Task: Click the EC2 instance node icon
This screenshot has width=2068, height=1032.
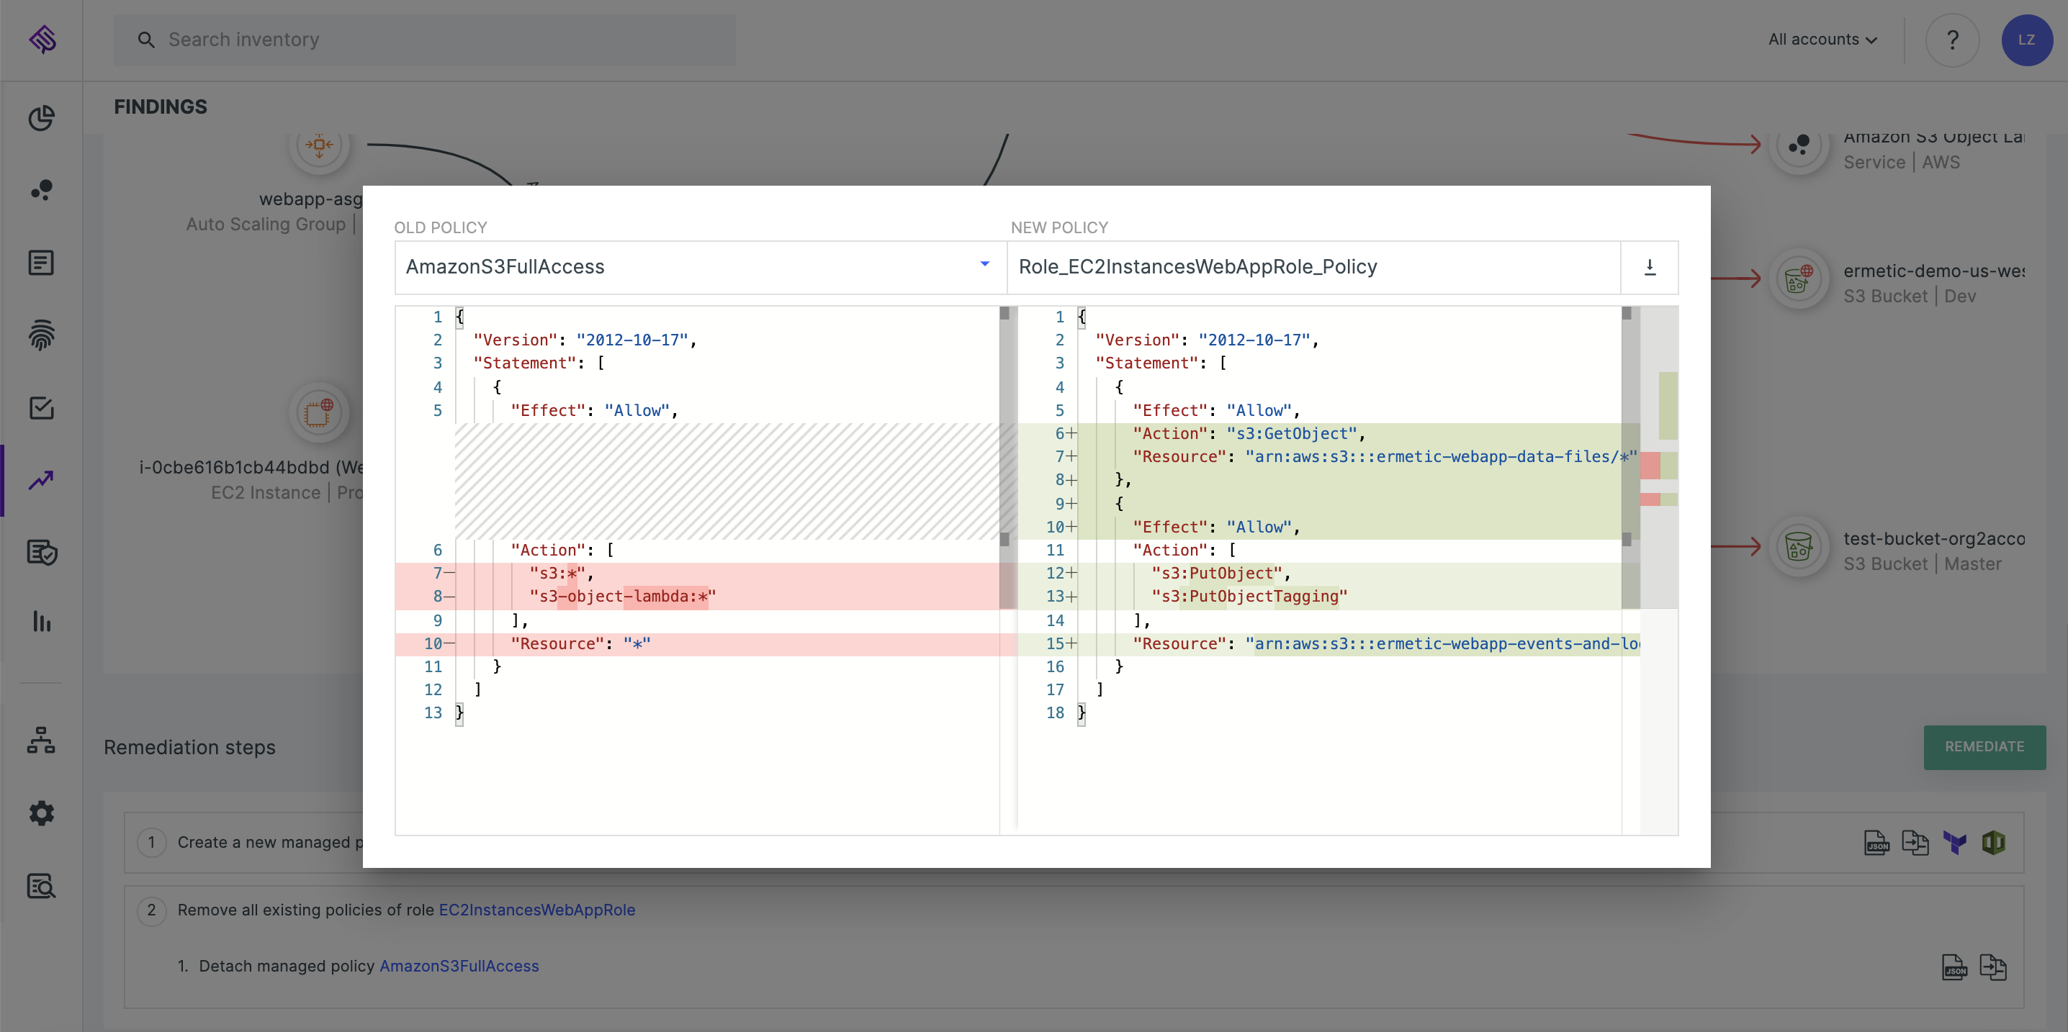Action: tap(319, 412)
